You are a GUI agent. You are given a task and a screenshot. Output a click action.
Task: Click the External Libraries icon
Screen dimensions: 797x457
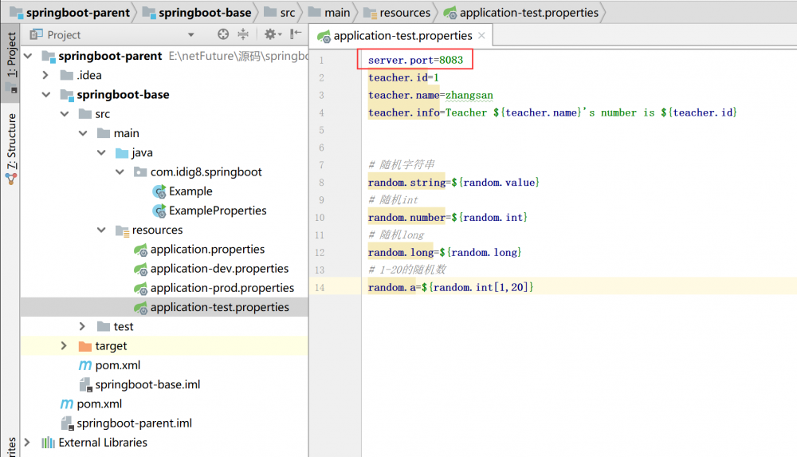click(49, 443)
